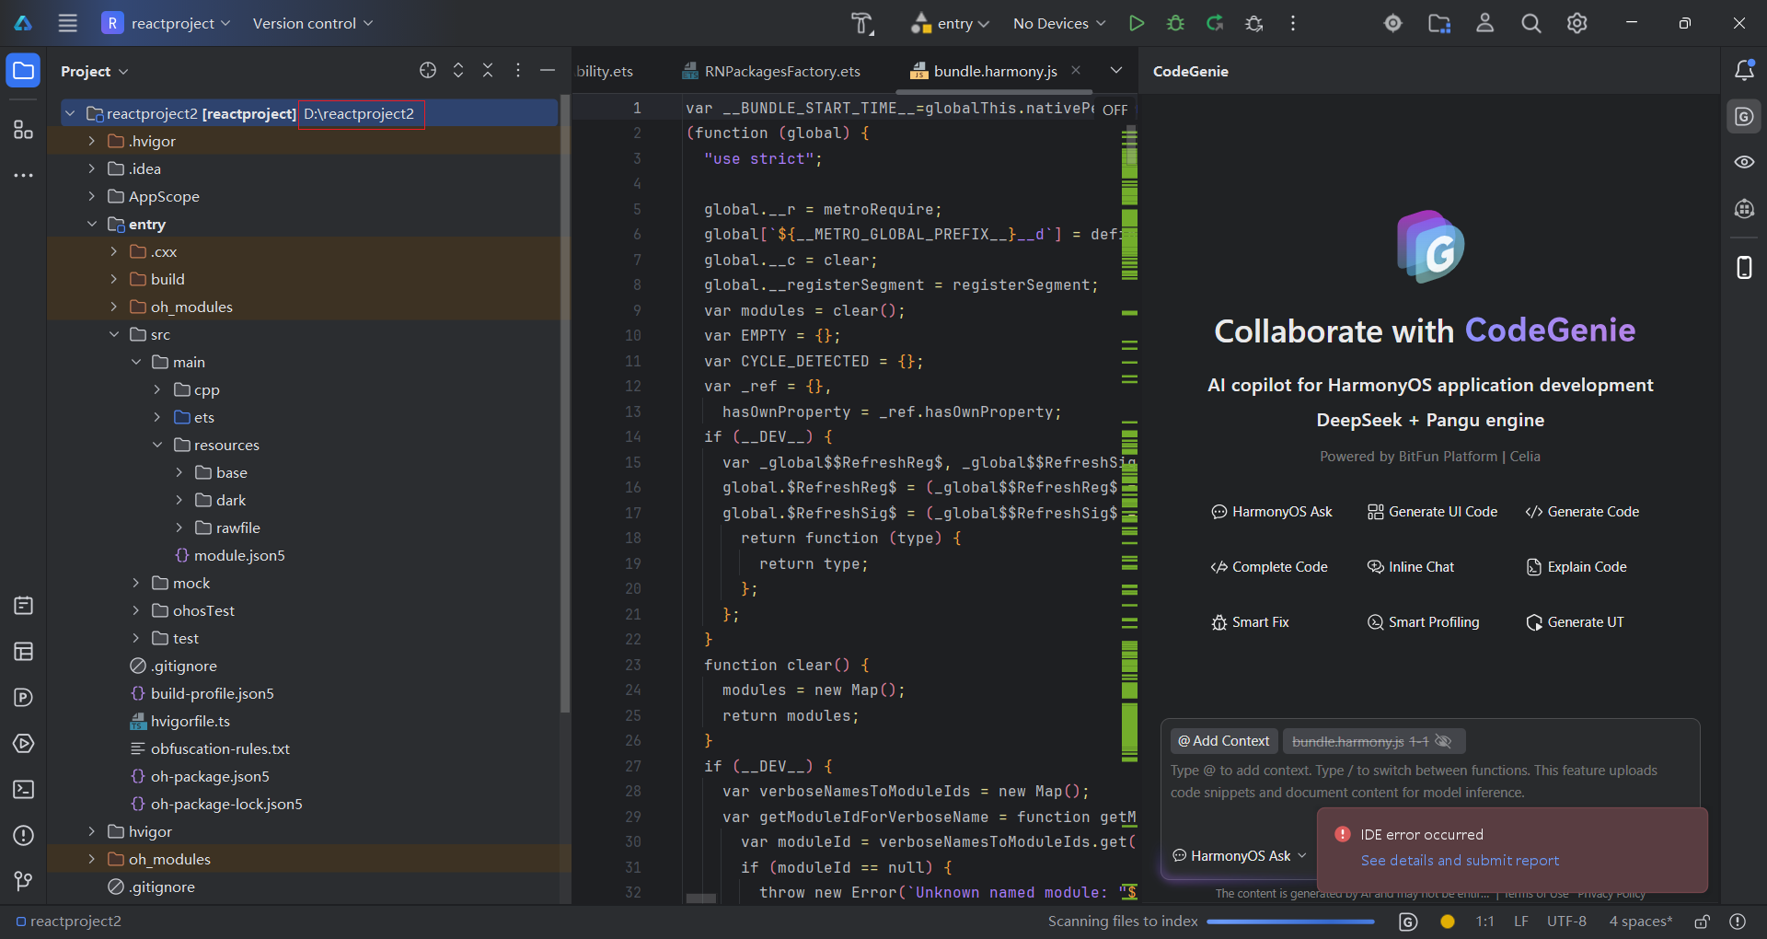Click Generate Code feature
Viewport: 1767px width, 939px height.
tap(1582, 512)
